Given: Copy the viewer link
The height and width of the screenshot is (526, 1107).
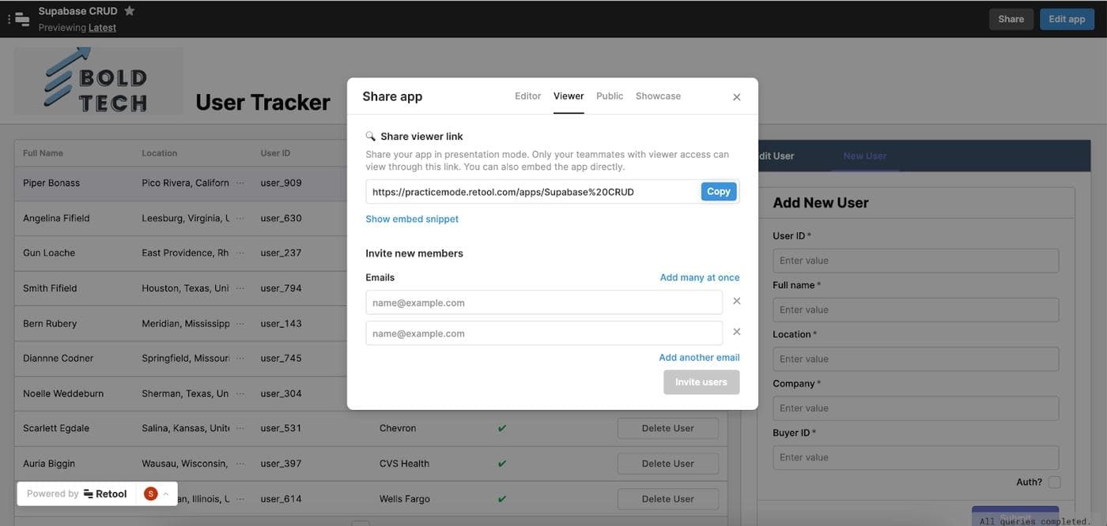Looking at the screenshot, I should [x=718, y=192].
